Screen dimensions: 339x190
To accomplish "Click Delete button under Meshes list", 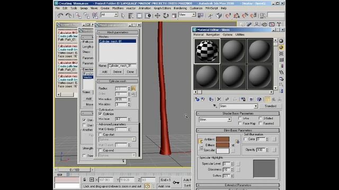I will click(x=117, y=72).
